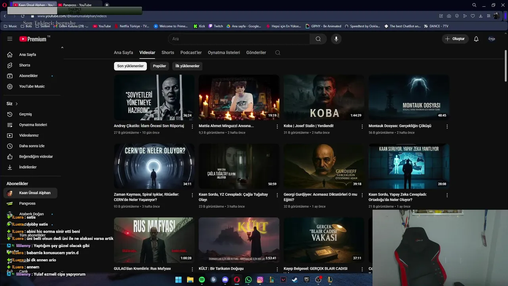The height and width of the screenshot is (286, 508).
Task: Switch to Gönderiler tab
Action: 256,52
